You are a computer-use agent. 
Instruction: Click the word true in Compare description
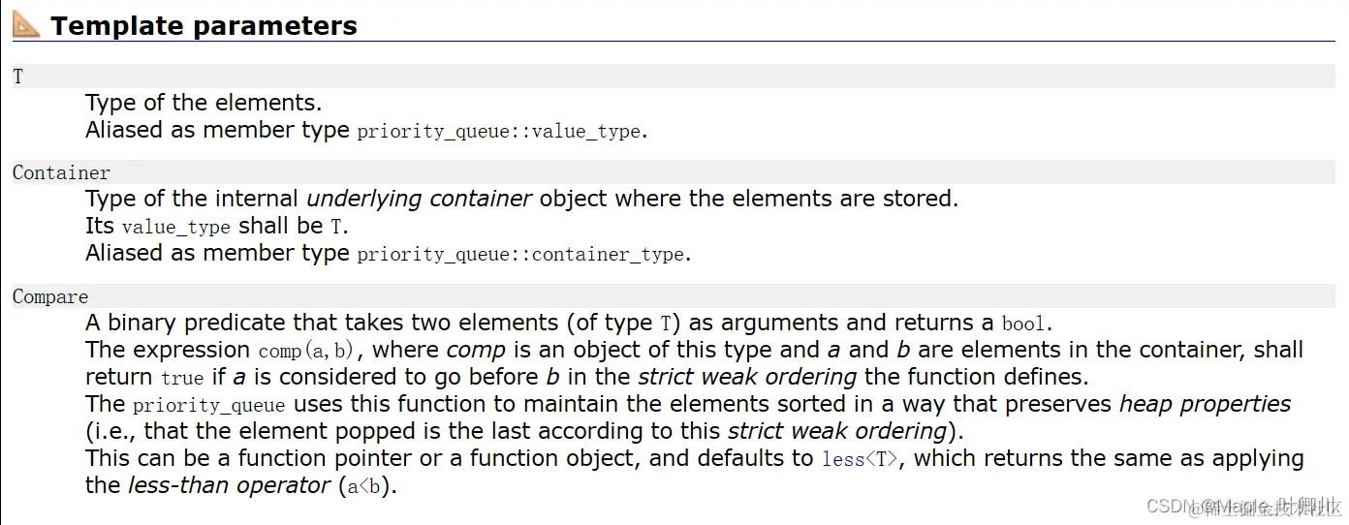(182, 379)
